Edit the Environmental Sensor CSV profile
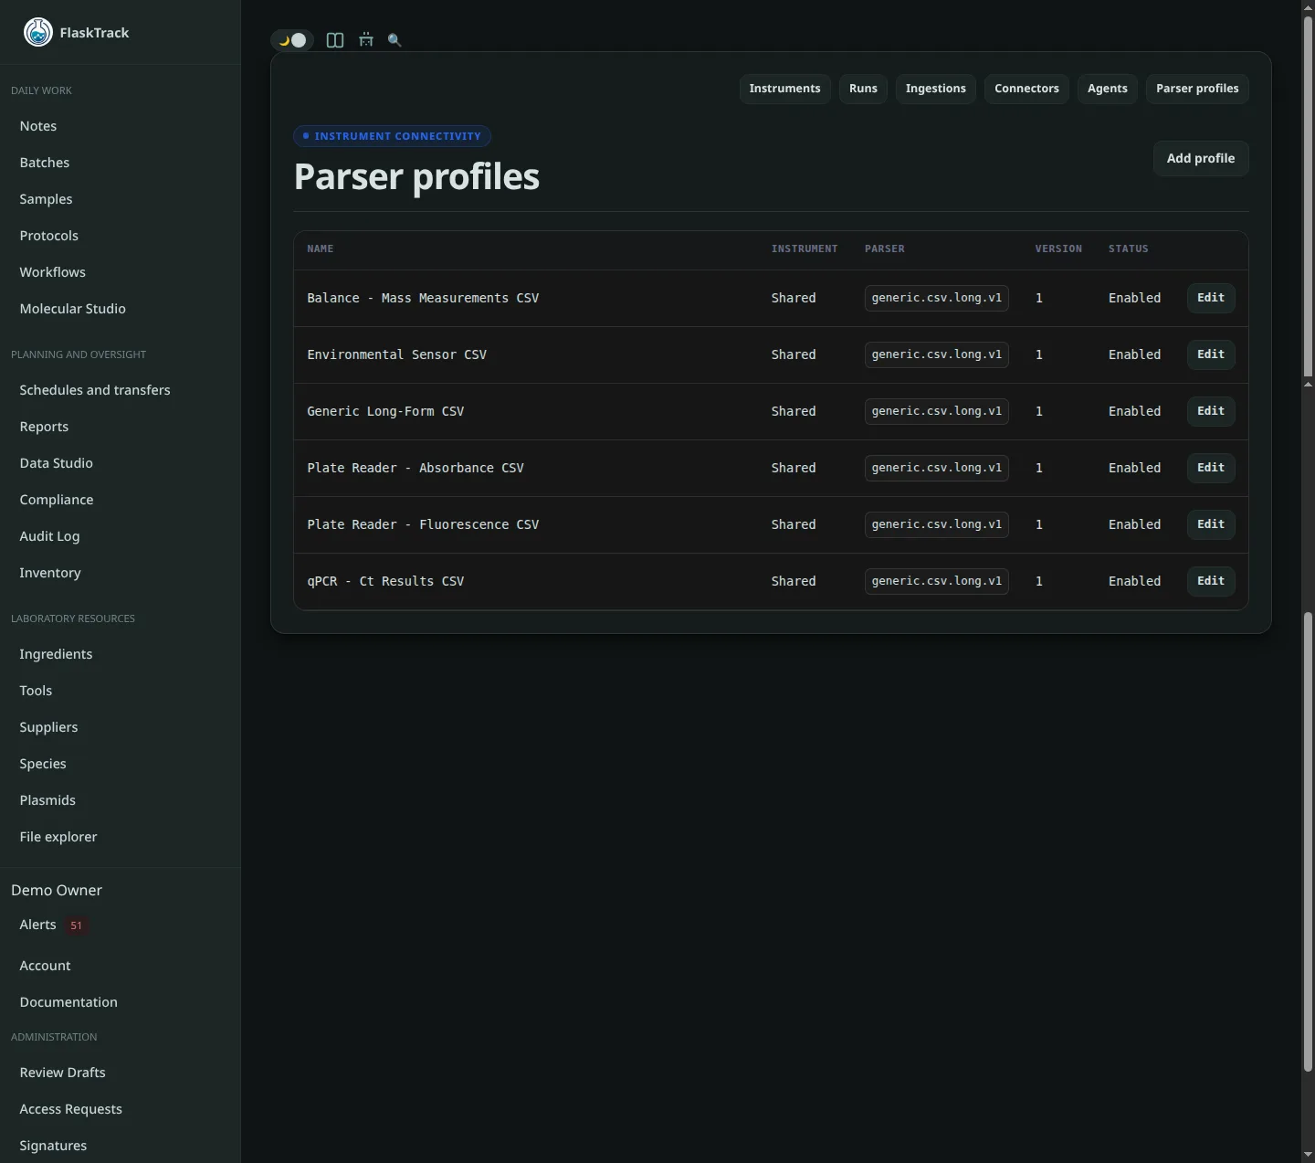Viewport: 1315px width, 1163px height. pos(1211,354)
